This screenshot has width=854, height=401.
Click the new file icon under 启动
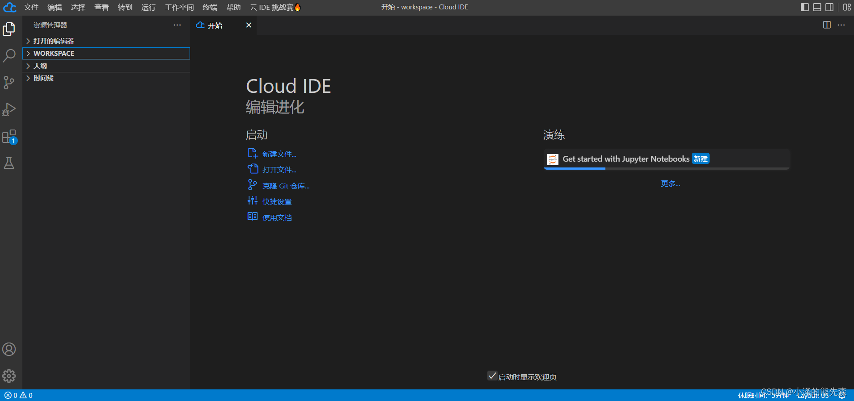pyautogui.click(x=253, y=153)
